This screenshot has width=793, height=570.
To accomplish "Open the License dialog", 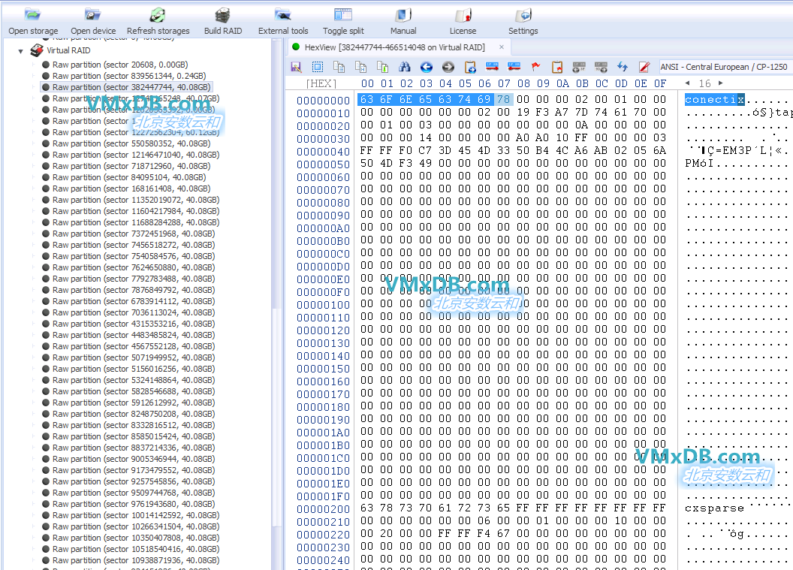I will click(x=463, y=21).
